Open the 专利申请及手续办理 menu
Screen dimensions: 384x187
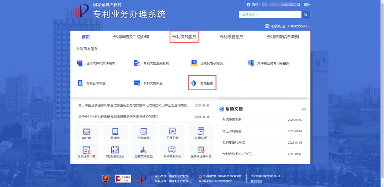[131, 37]
